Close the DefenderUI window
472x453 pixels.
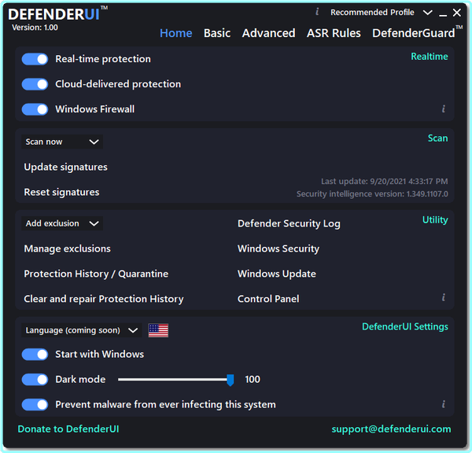457,13
